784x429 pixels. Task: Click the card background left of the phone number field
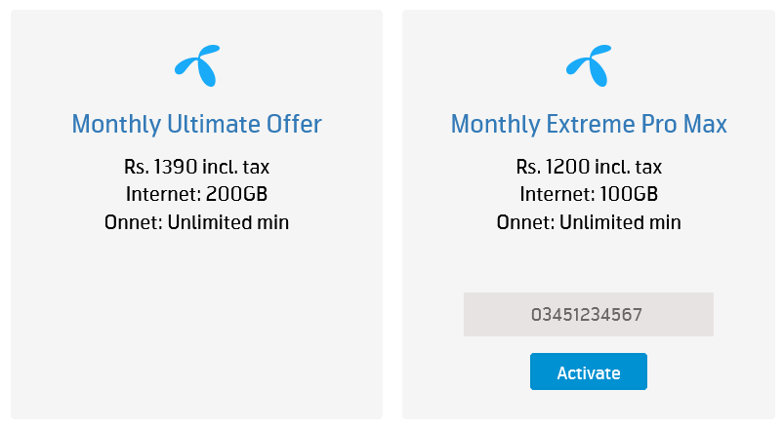(433, 315)
